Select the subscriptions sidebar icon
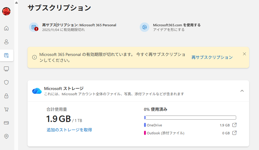The image size is (259, 150). point(6,55)
